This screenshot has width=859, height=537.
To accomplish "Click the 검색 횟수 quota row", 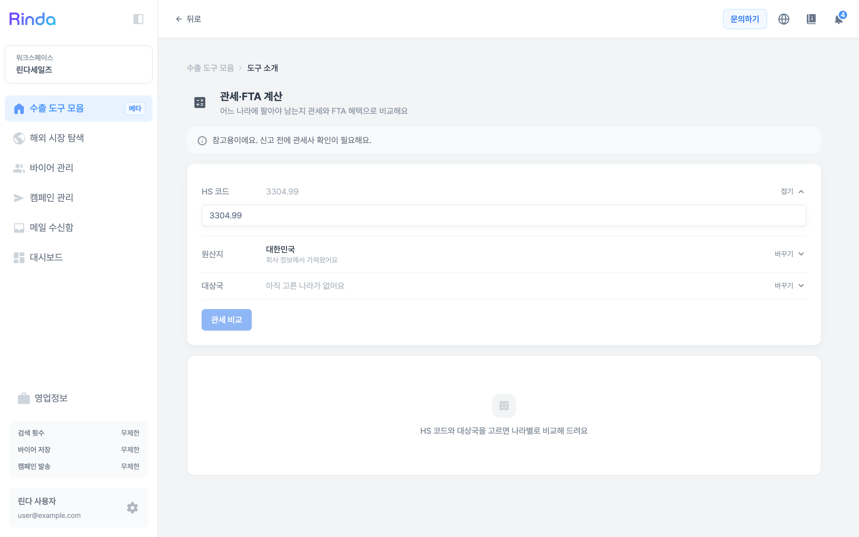I will pyautogui.click(x=78, y=433).
